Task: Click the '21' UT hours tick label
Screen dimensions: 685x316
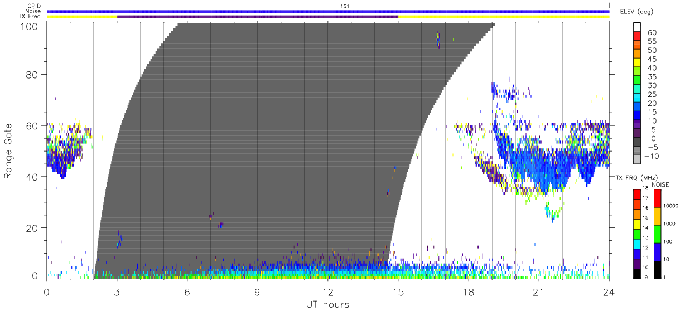Action: click(x=539, y=292)
